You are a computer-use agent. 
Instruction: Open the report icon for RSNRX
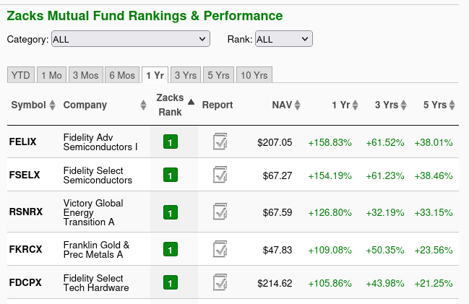tap(220, 212)
